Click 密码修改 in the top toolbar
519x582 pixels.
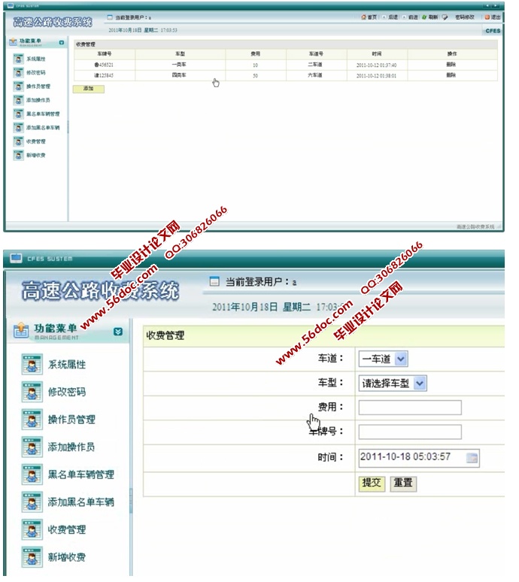(463, 17)
